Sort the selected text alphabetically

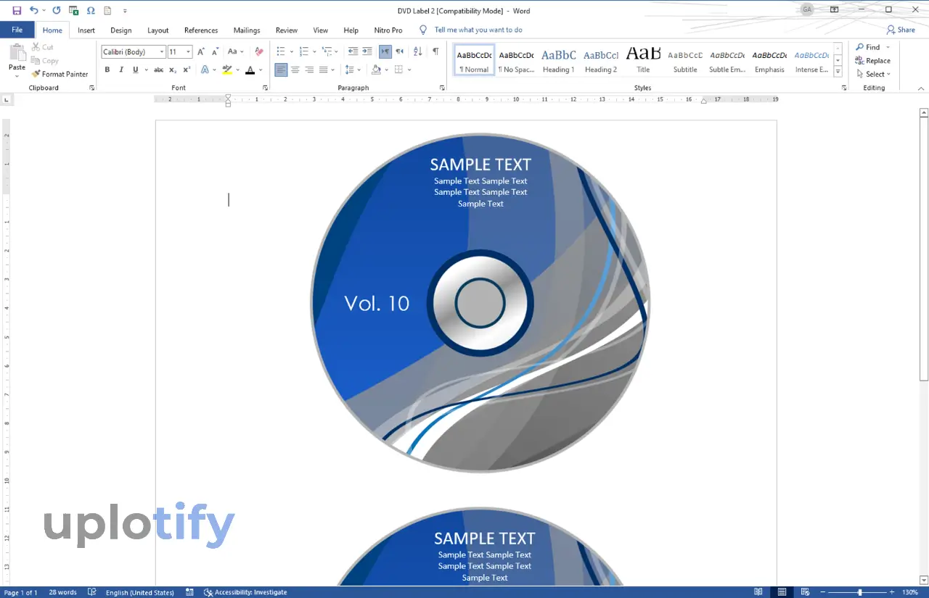tap(417, 51)
